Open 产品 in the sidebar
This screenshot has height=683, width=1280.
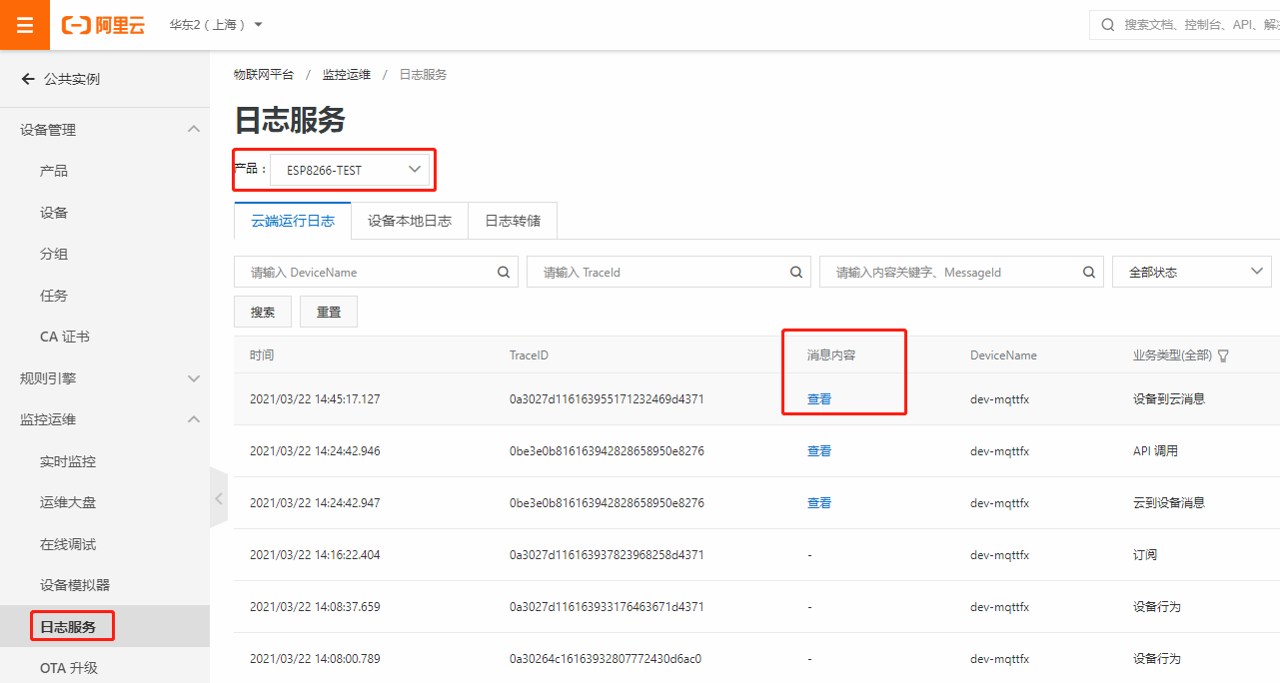54,171
